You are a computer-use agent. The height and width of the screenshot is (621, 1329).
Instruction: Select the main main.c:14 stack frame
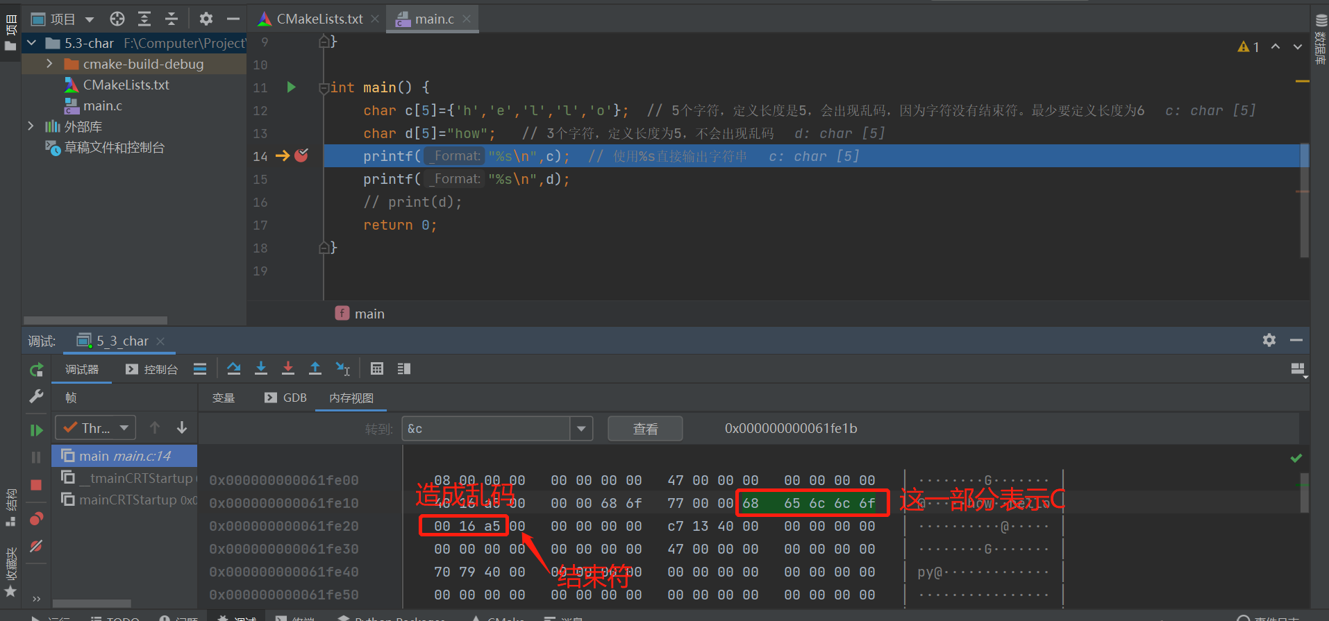click(x=125, y=456)
